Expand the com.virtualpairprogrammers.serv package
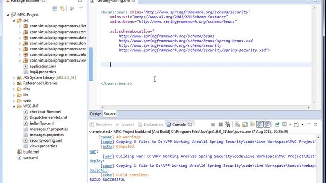 click(x=20, y=49)
